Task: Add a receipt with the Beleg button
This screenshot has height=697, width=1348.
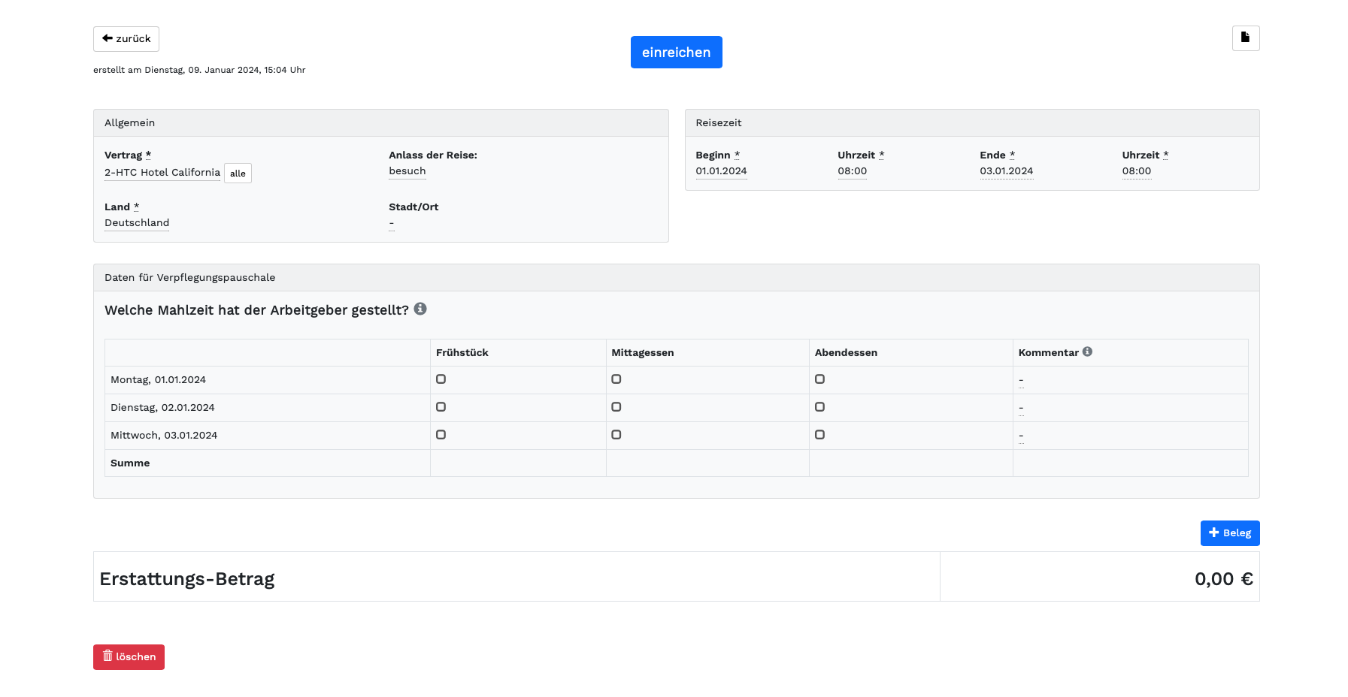Action: [1230, 533]
